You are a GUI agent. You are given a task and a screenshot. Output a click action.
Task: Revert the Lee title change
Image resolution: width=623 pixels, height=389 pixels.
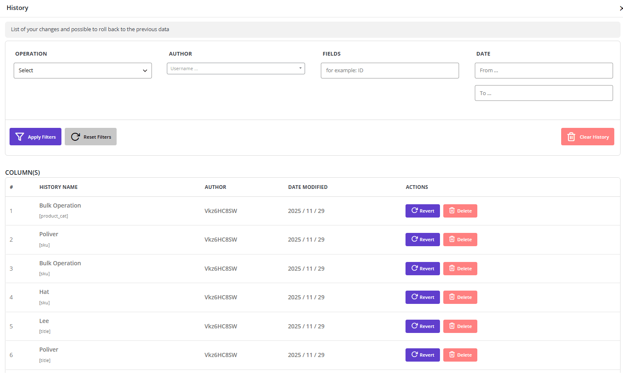pyautogui.click(x=423, y=326)
